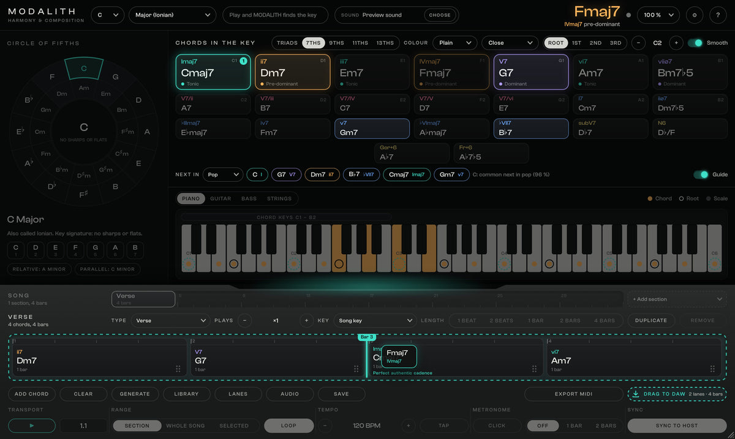Click the CHOOSE sound button

pos(440,15)
